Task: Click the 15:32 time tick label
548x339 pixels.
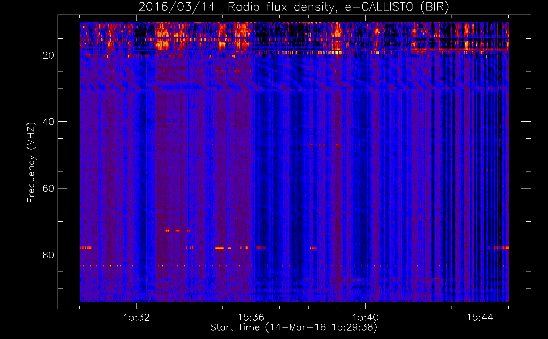Action: [136, 318]
